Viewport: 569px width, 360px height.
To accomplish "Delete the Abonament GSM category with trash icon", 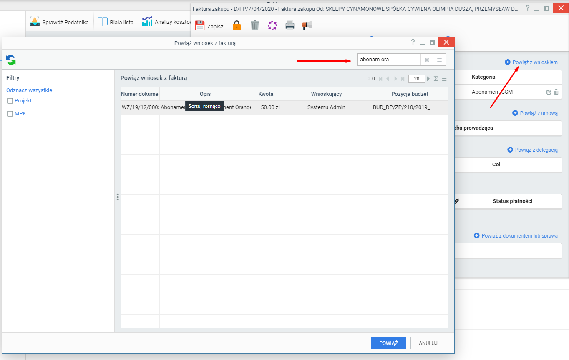I will (x=556, y=92).
